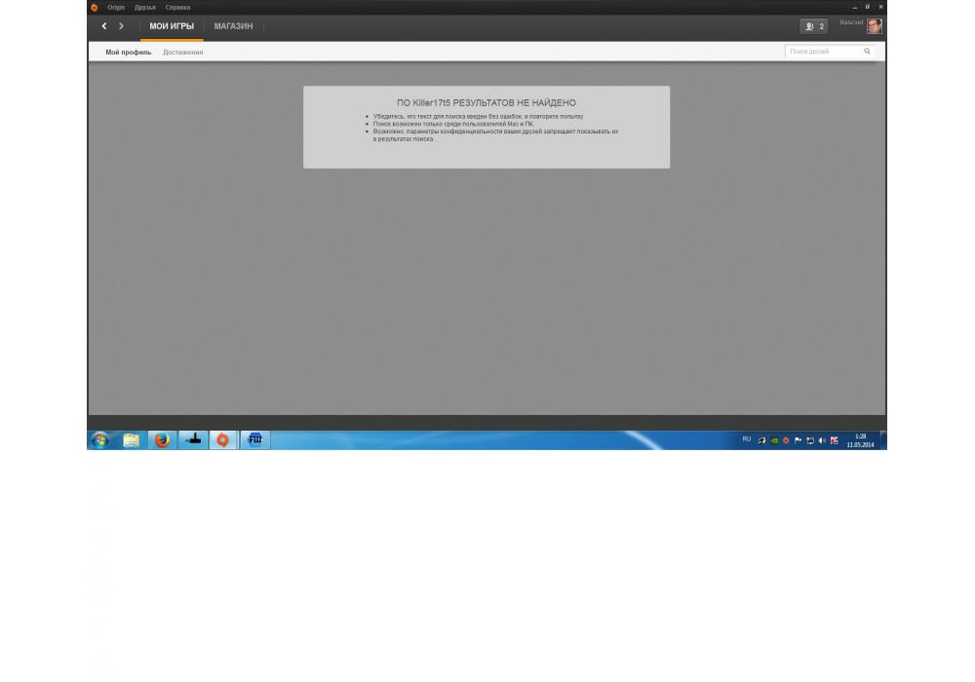Click the user avatar picture

(875, 26)
